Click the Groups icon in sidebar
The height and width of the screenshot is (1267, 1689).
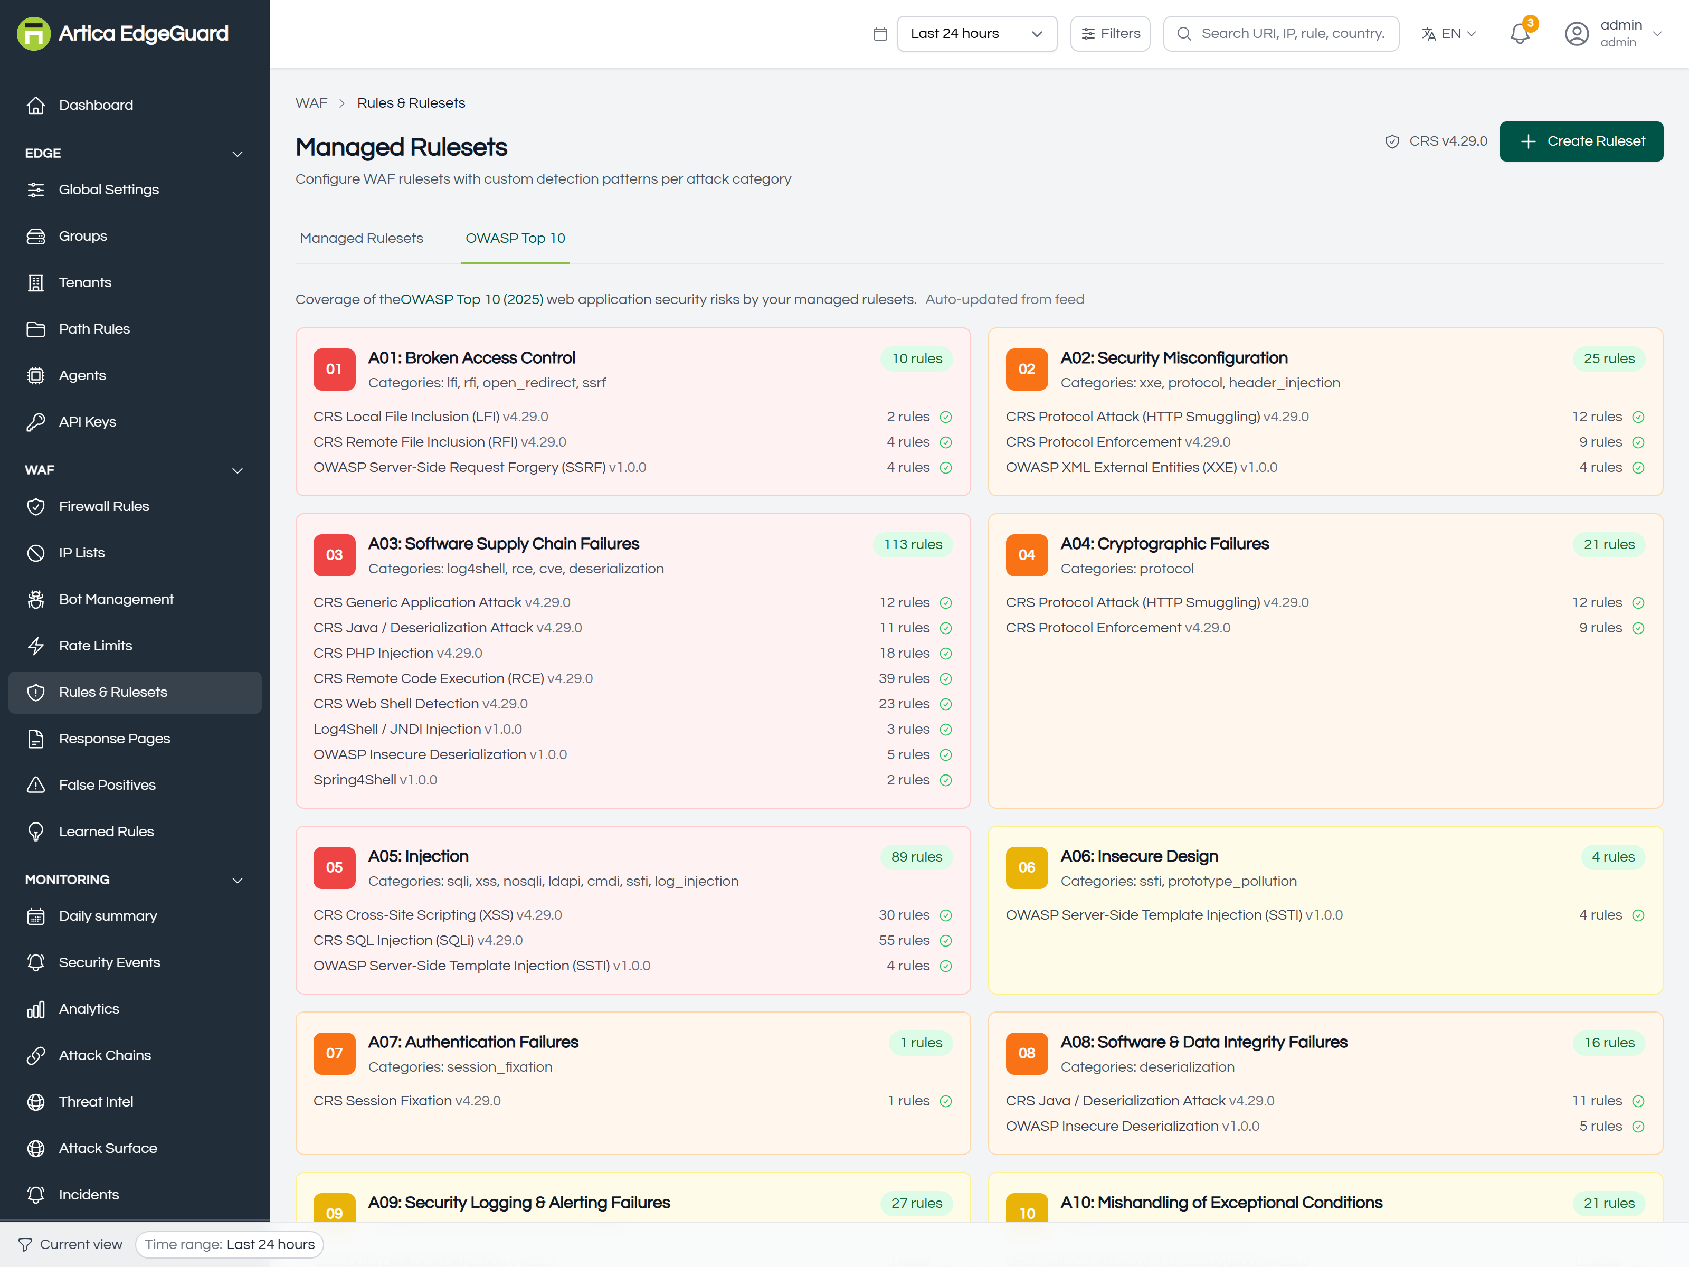[36, 236]
